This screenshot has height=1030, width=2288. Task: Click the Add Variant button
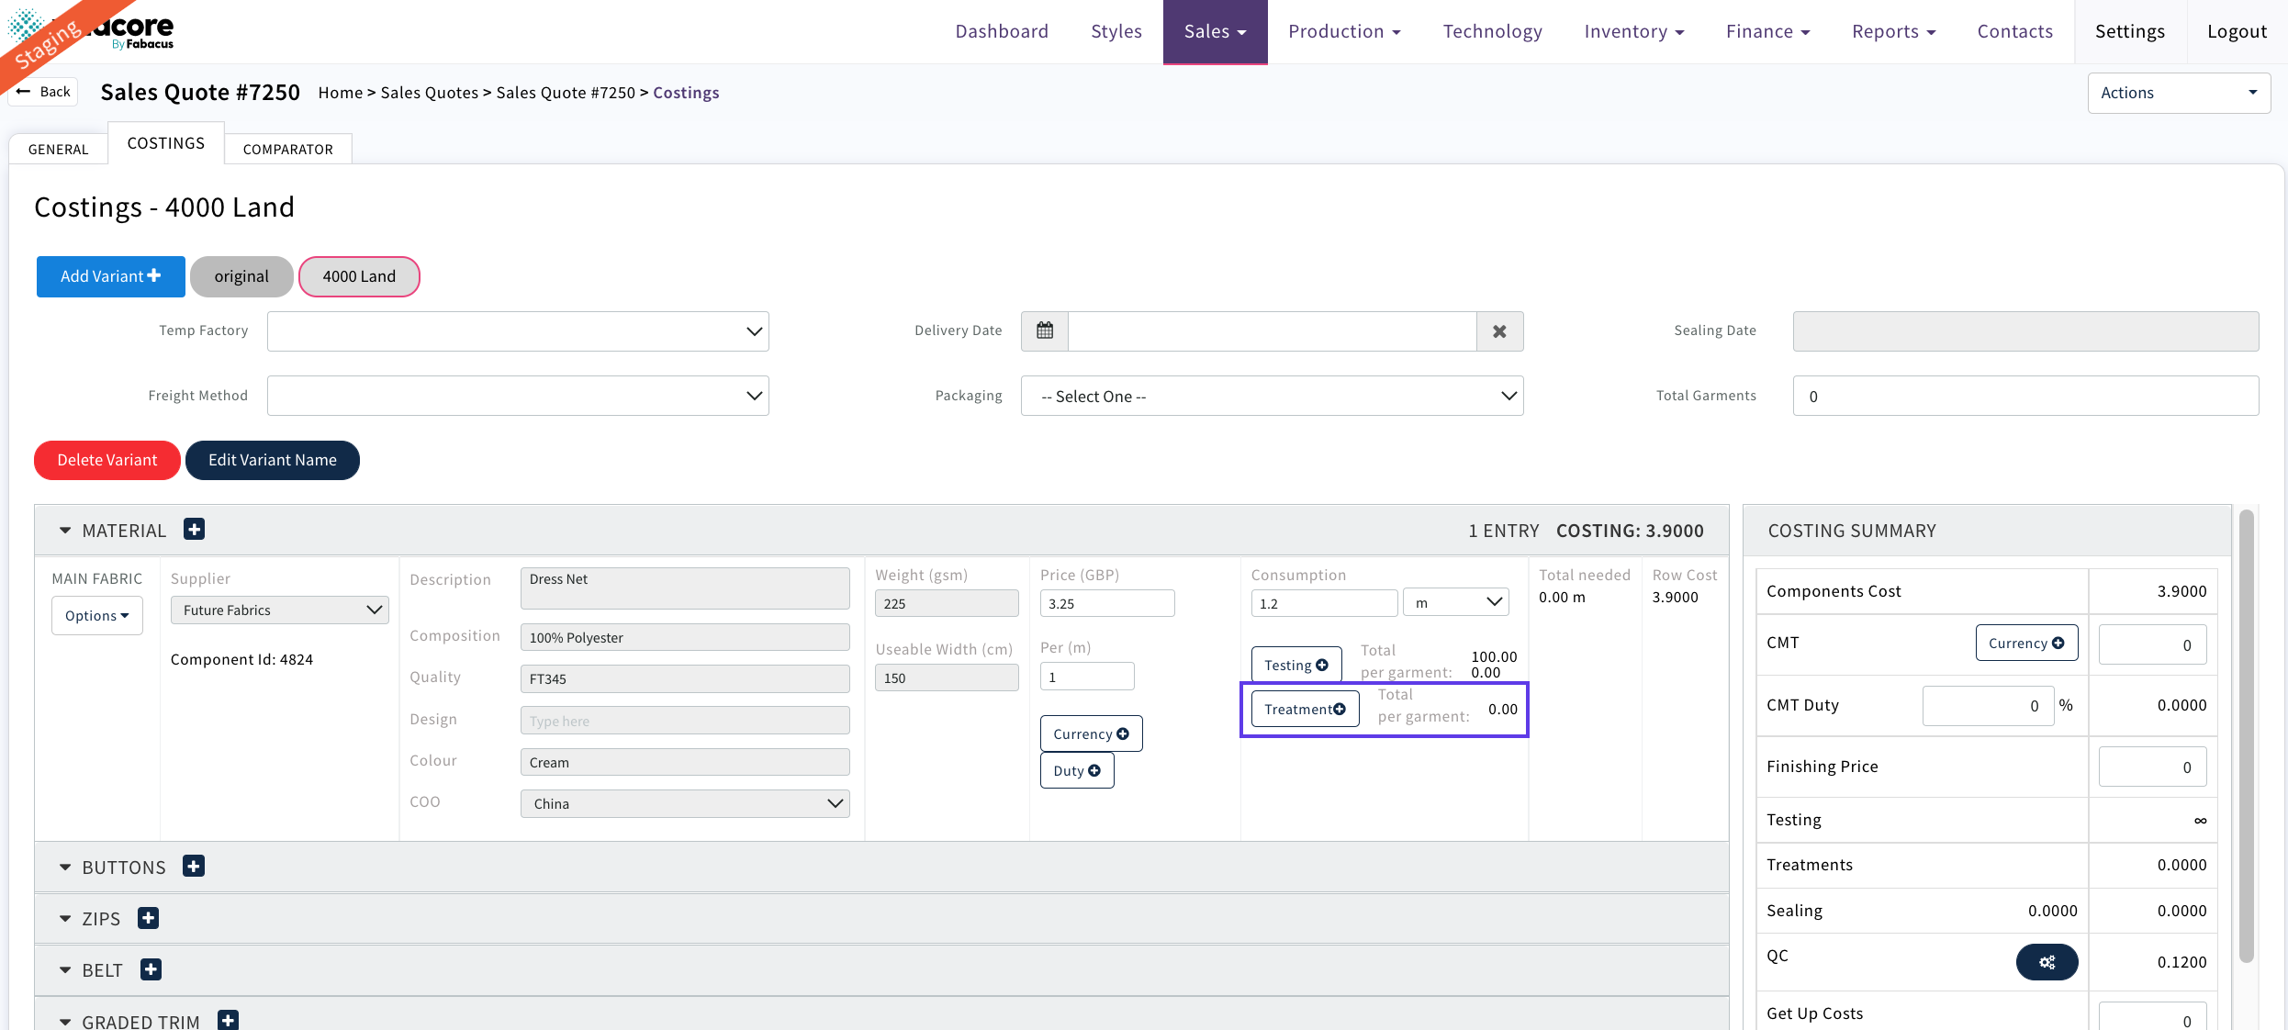[x=110, y=276]
